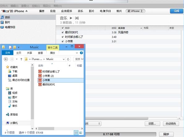Switch to 照片 tab in iTunes
The height and width of the screenshot is (137, 184).
click(x=119, y=11)
